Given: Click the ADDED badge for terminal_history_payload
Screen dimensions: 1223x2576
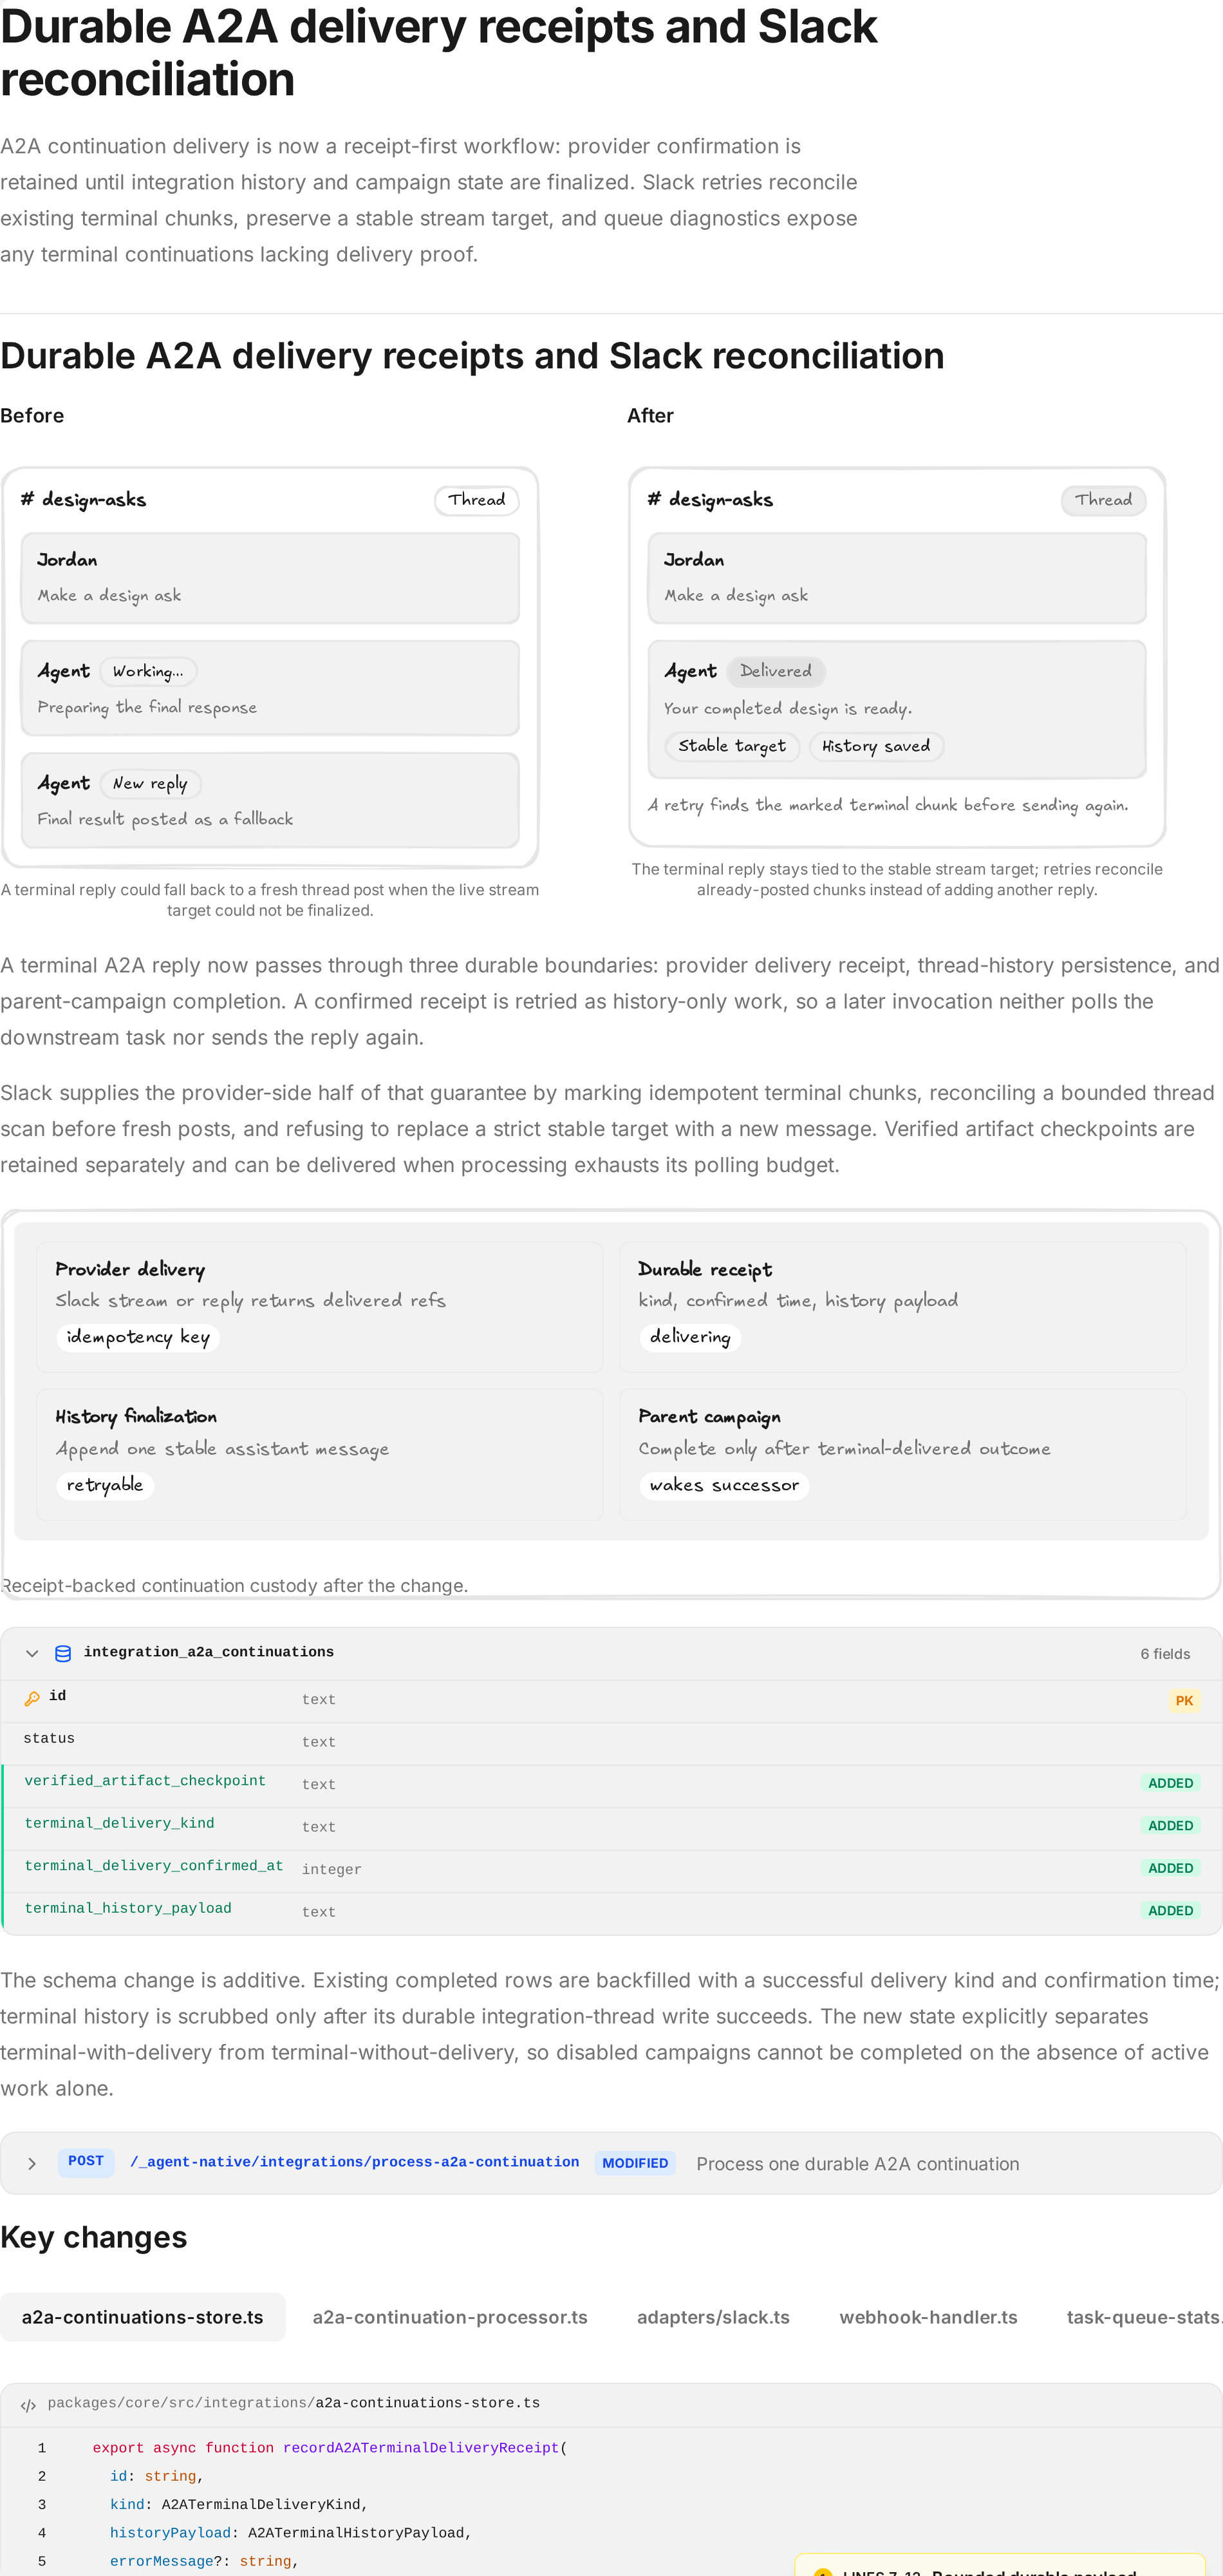Looking at the screenshot, I should click(x=1170, y=1910).
